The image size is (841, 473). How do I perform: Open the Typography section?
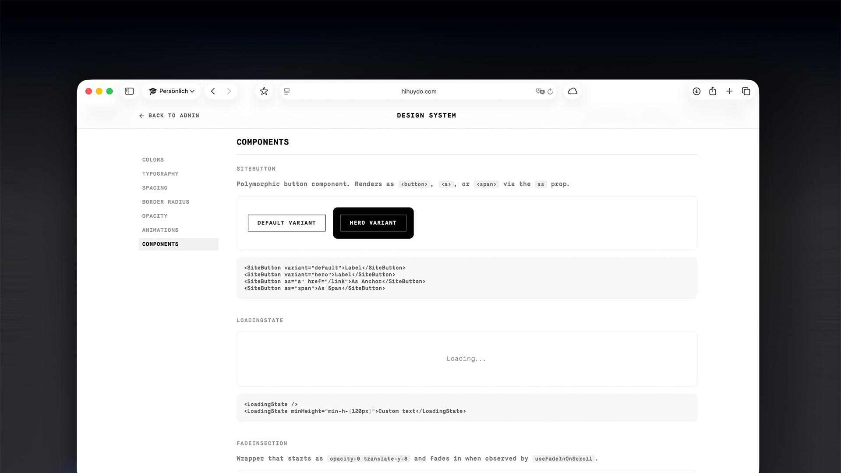(x=160, y=174)
